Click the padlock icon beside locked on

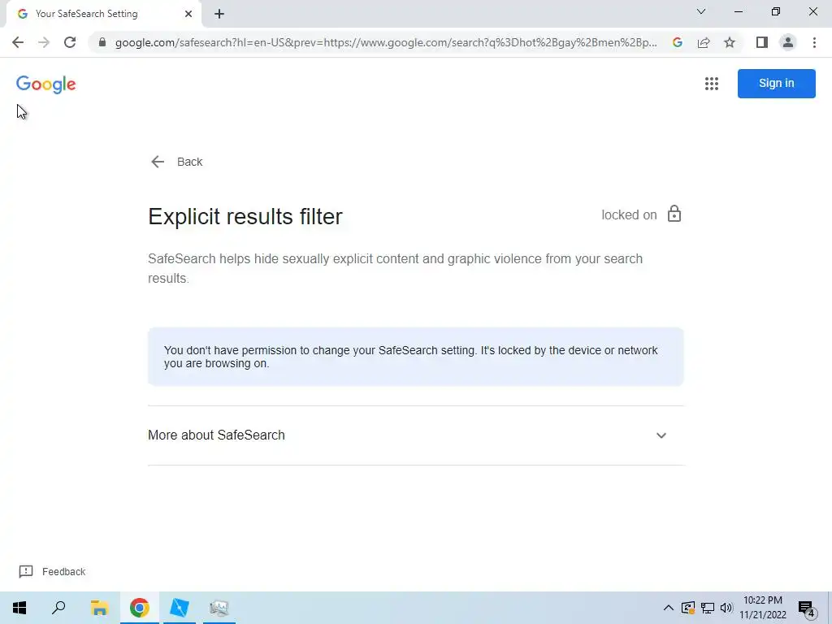point(674,214)
